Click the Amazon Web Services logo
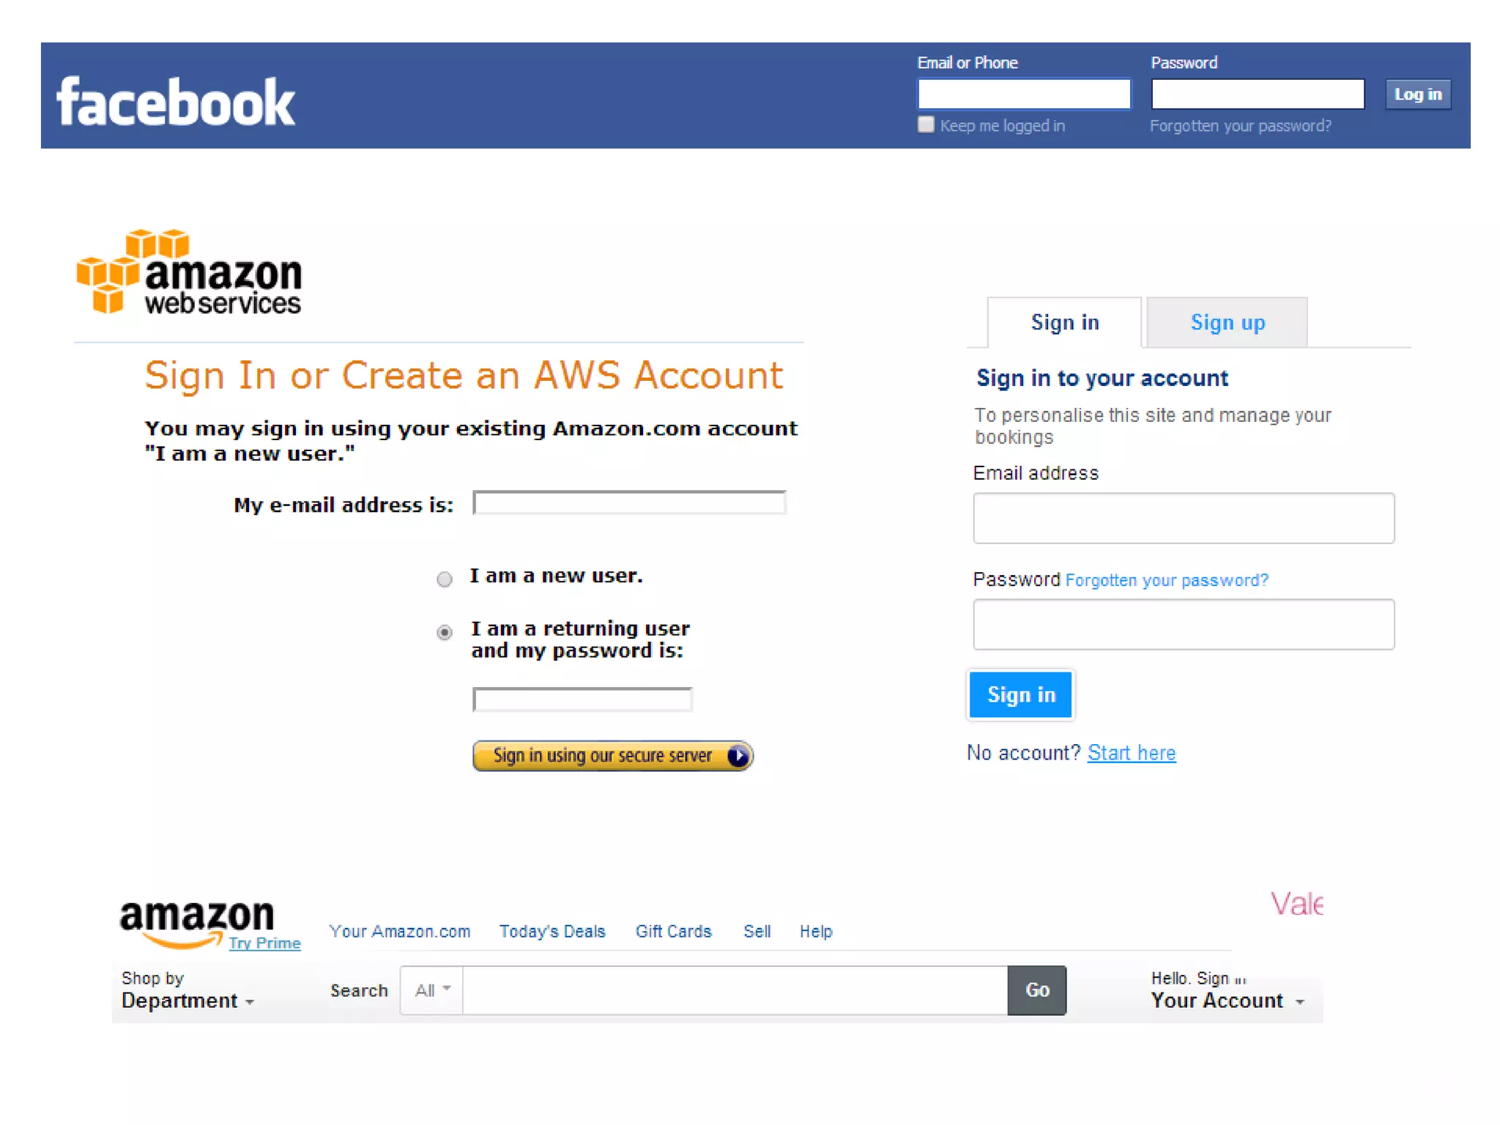Viewport: 1500px width, 1125px height. coord(189,272)
